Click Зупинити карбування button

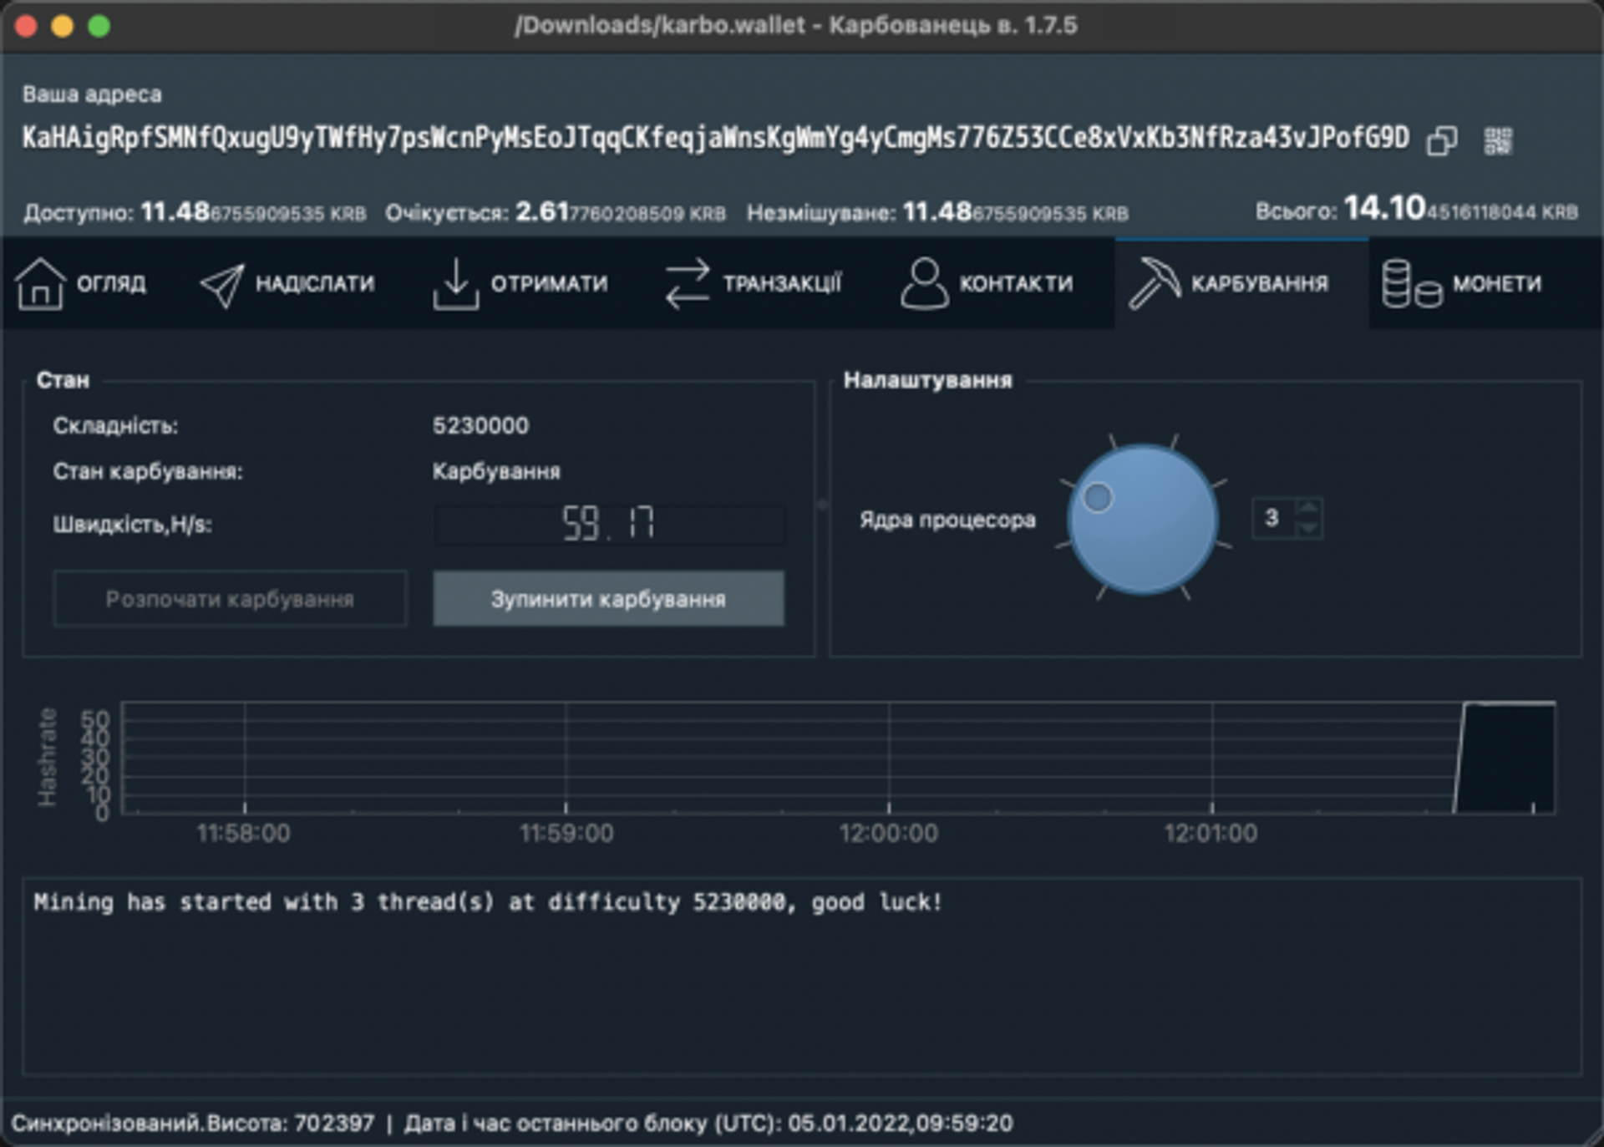coord(608,599)
